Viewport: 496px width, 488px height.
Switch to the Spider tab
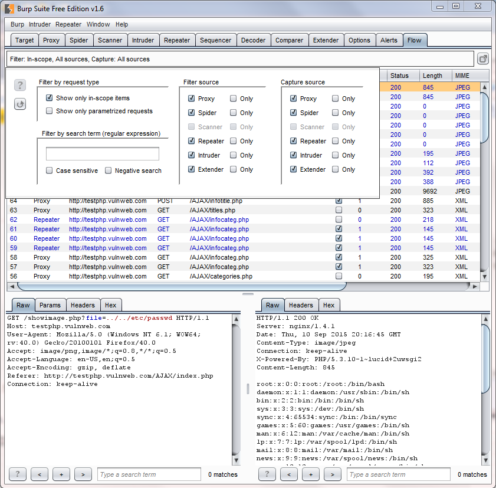point(79,40)
